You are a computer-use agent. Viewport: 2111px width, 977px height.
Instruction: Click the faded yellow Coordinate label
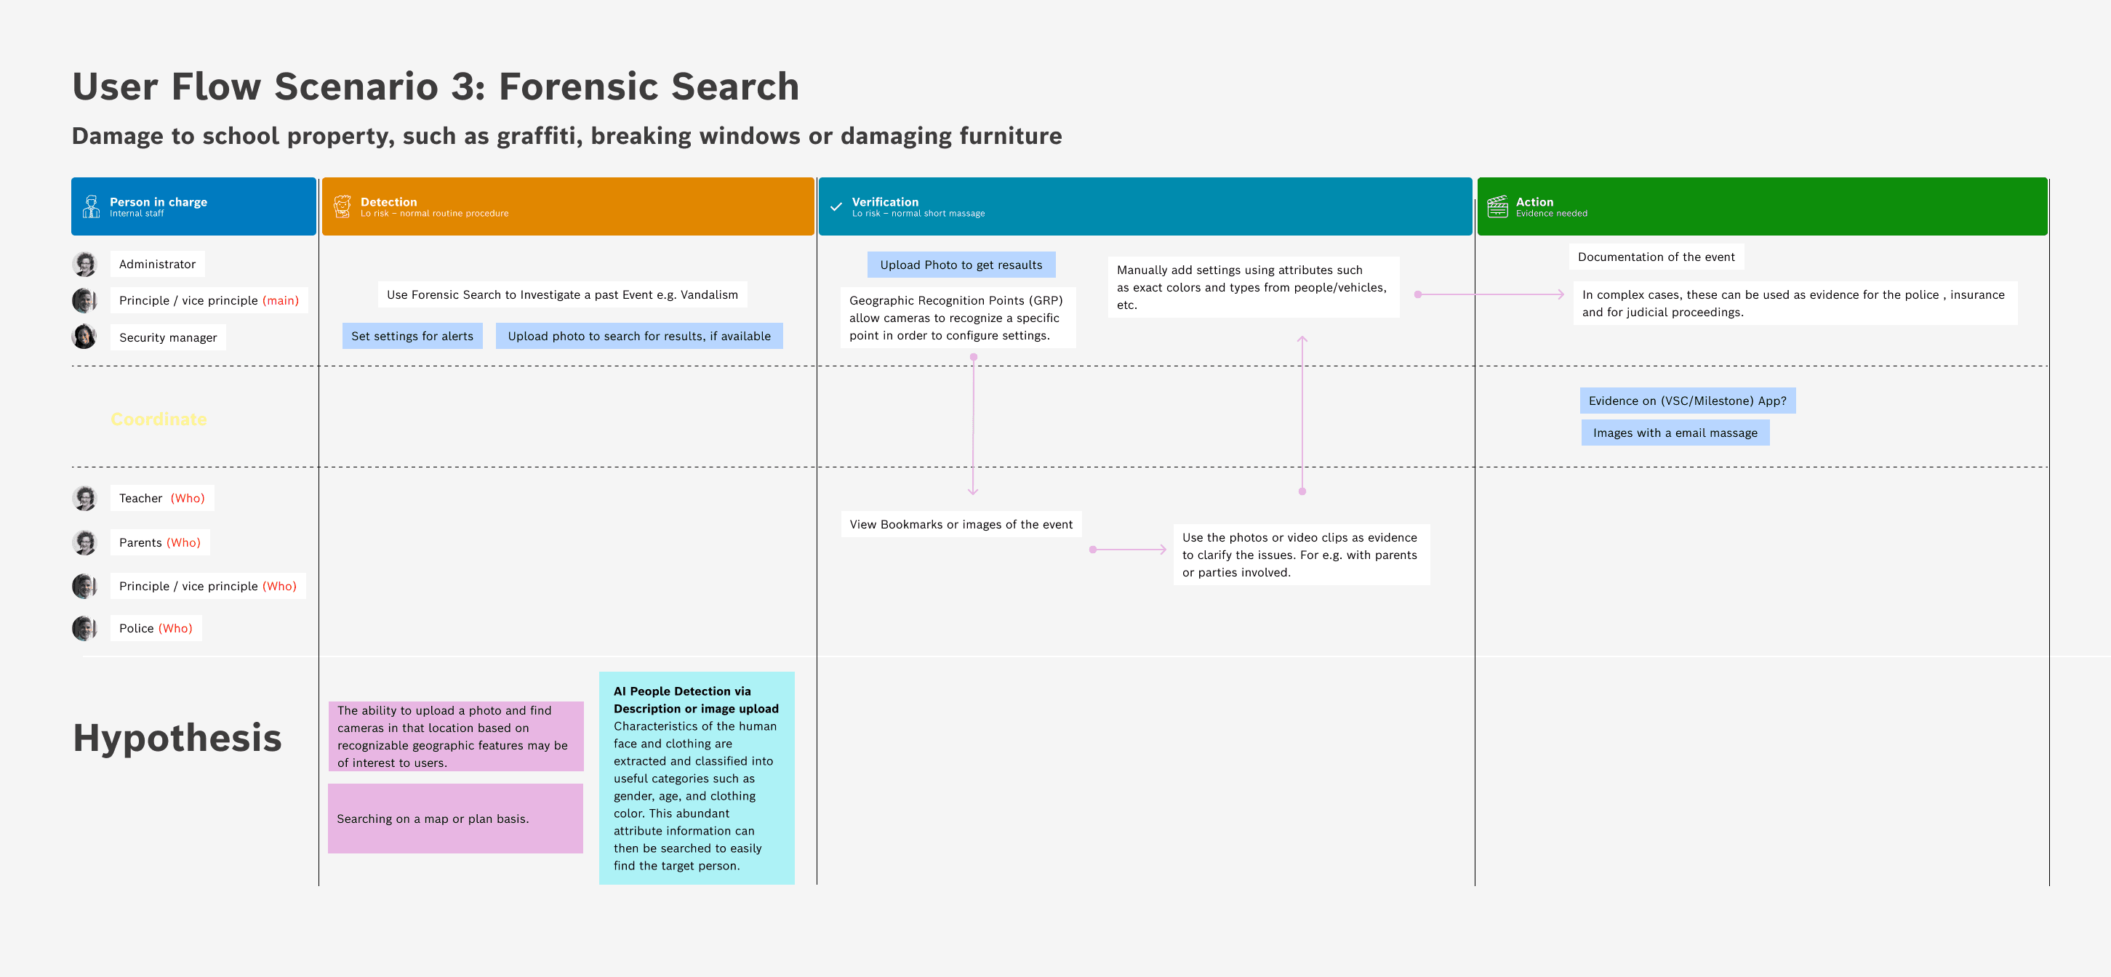[159, 419]
